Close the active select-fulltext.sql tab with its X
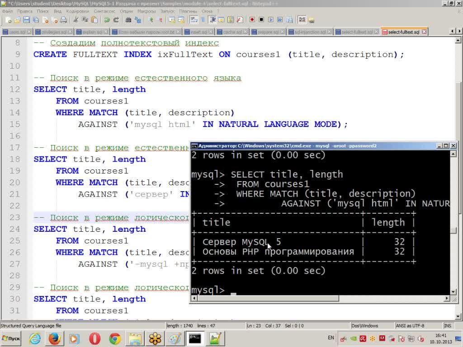 click(x=424, y=32)
